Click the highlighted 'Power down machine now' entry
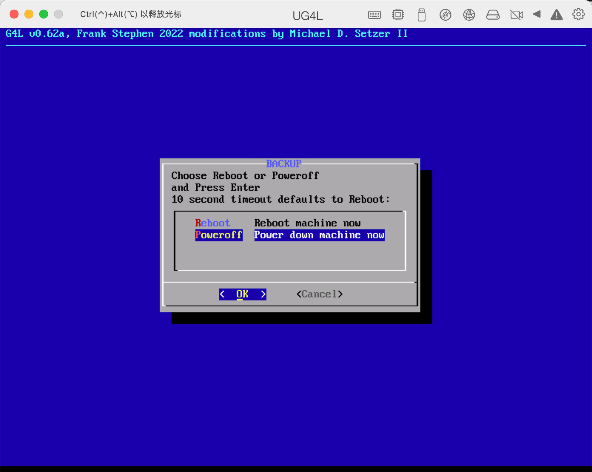The width and height of the screenshot is (592, 472). click(x=319, y=235)
